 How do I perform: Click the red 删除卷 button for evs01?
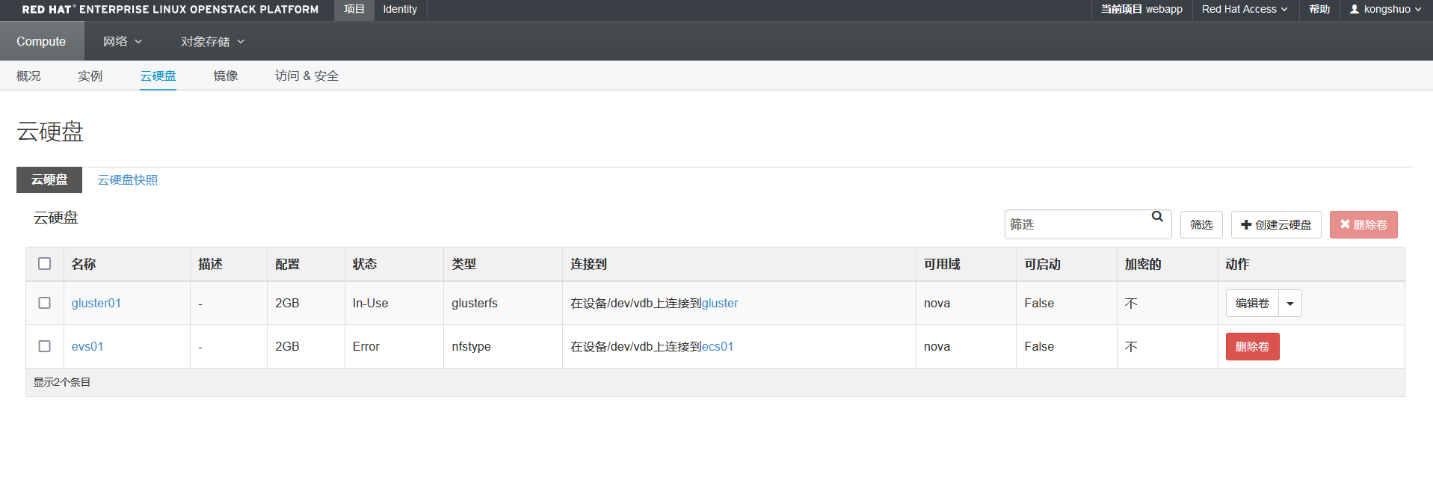pyautogui.click(x=1252, y=346)
